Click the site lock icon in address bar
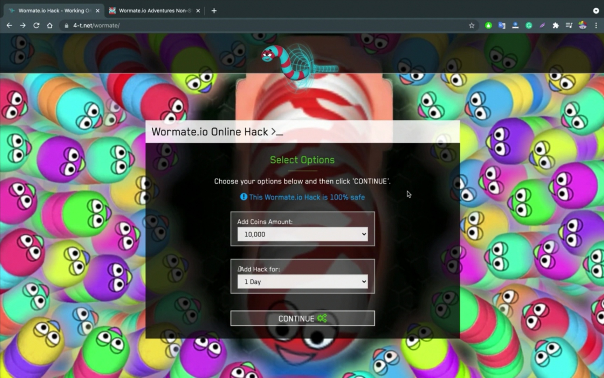The width and height of the screenshot is (604, 378). click(67, 26)
